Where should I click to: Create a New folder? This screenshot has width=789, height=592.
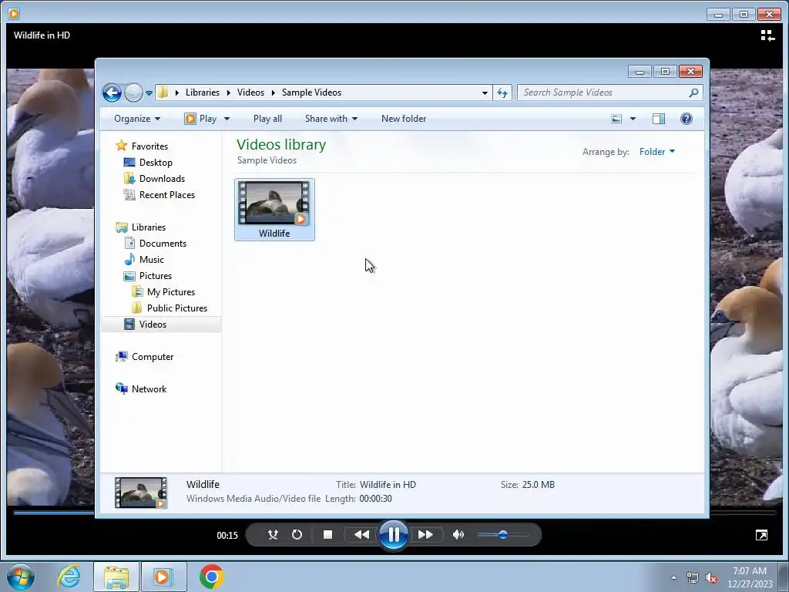pyautogui.click(x=404, y=119)
